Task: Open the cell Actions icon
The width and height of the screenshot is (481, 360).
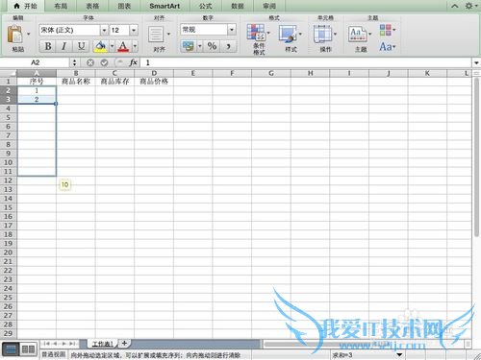Action: 322,34
